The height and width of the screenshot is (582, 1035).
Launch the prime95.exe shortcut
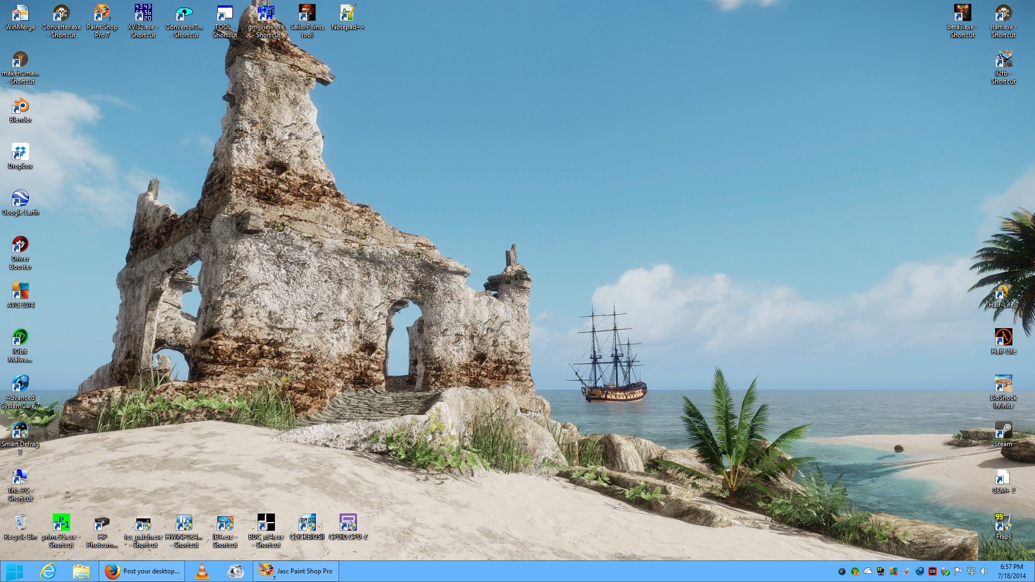click(x=61, y=531)
